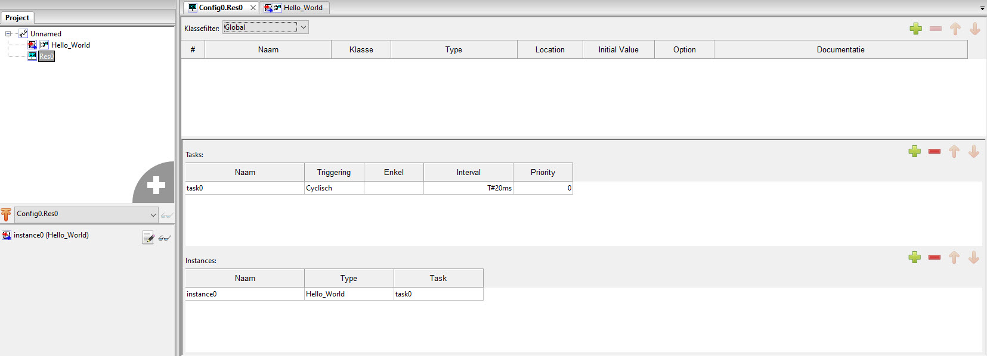Viewport: 987px width, 356px height.
Task: Click the Initial Value column header
Action: tap(618, 49)
